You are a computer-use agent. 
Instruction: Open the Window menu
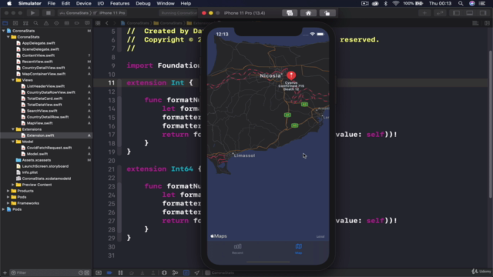point(166,3)
